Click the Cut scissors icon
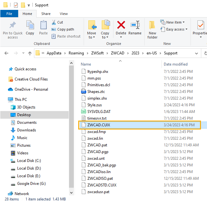The width and height of the screenshot is (207, 203). (54, 22)
